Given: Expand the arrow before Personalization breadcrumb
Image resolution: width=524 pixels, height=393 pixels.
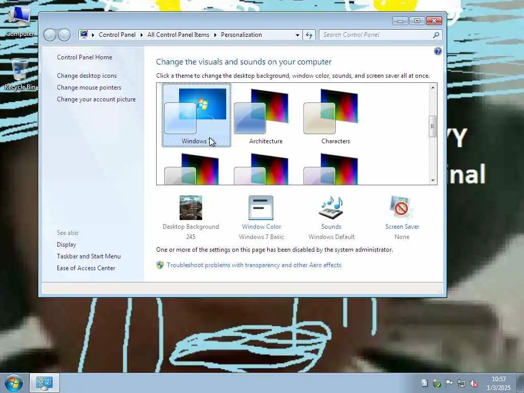Looking at the screenshot, I should pyautogui.click(x=215, y=35).
